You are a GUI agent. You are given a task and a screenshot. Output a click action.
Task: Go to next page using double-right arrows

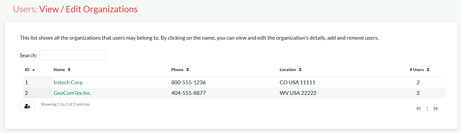pyautogui.click(x=436, y=109)
